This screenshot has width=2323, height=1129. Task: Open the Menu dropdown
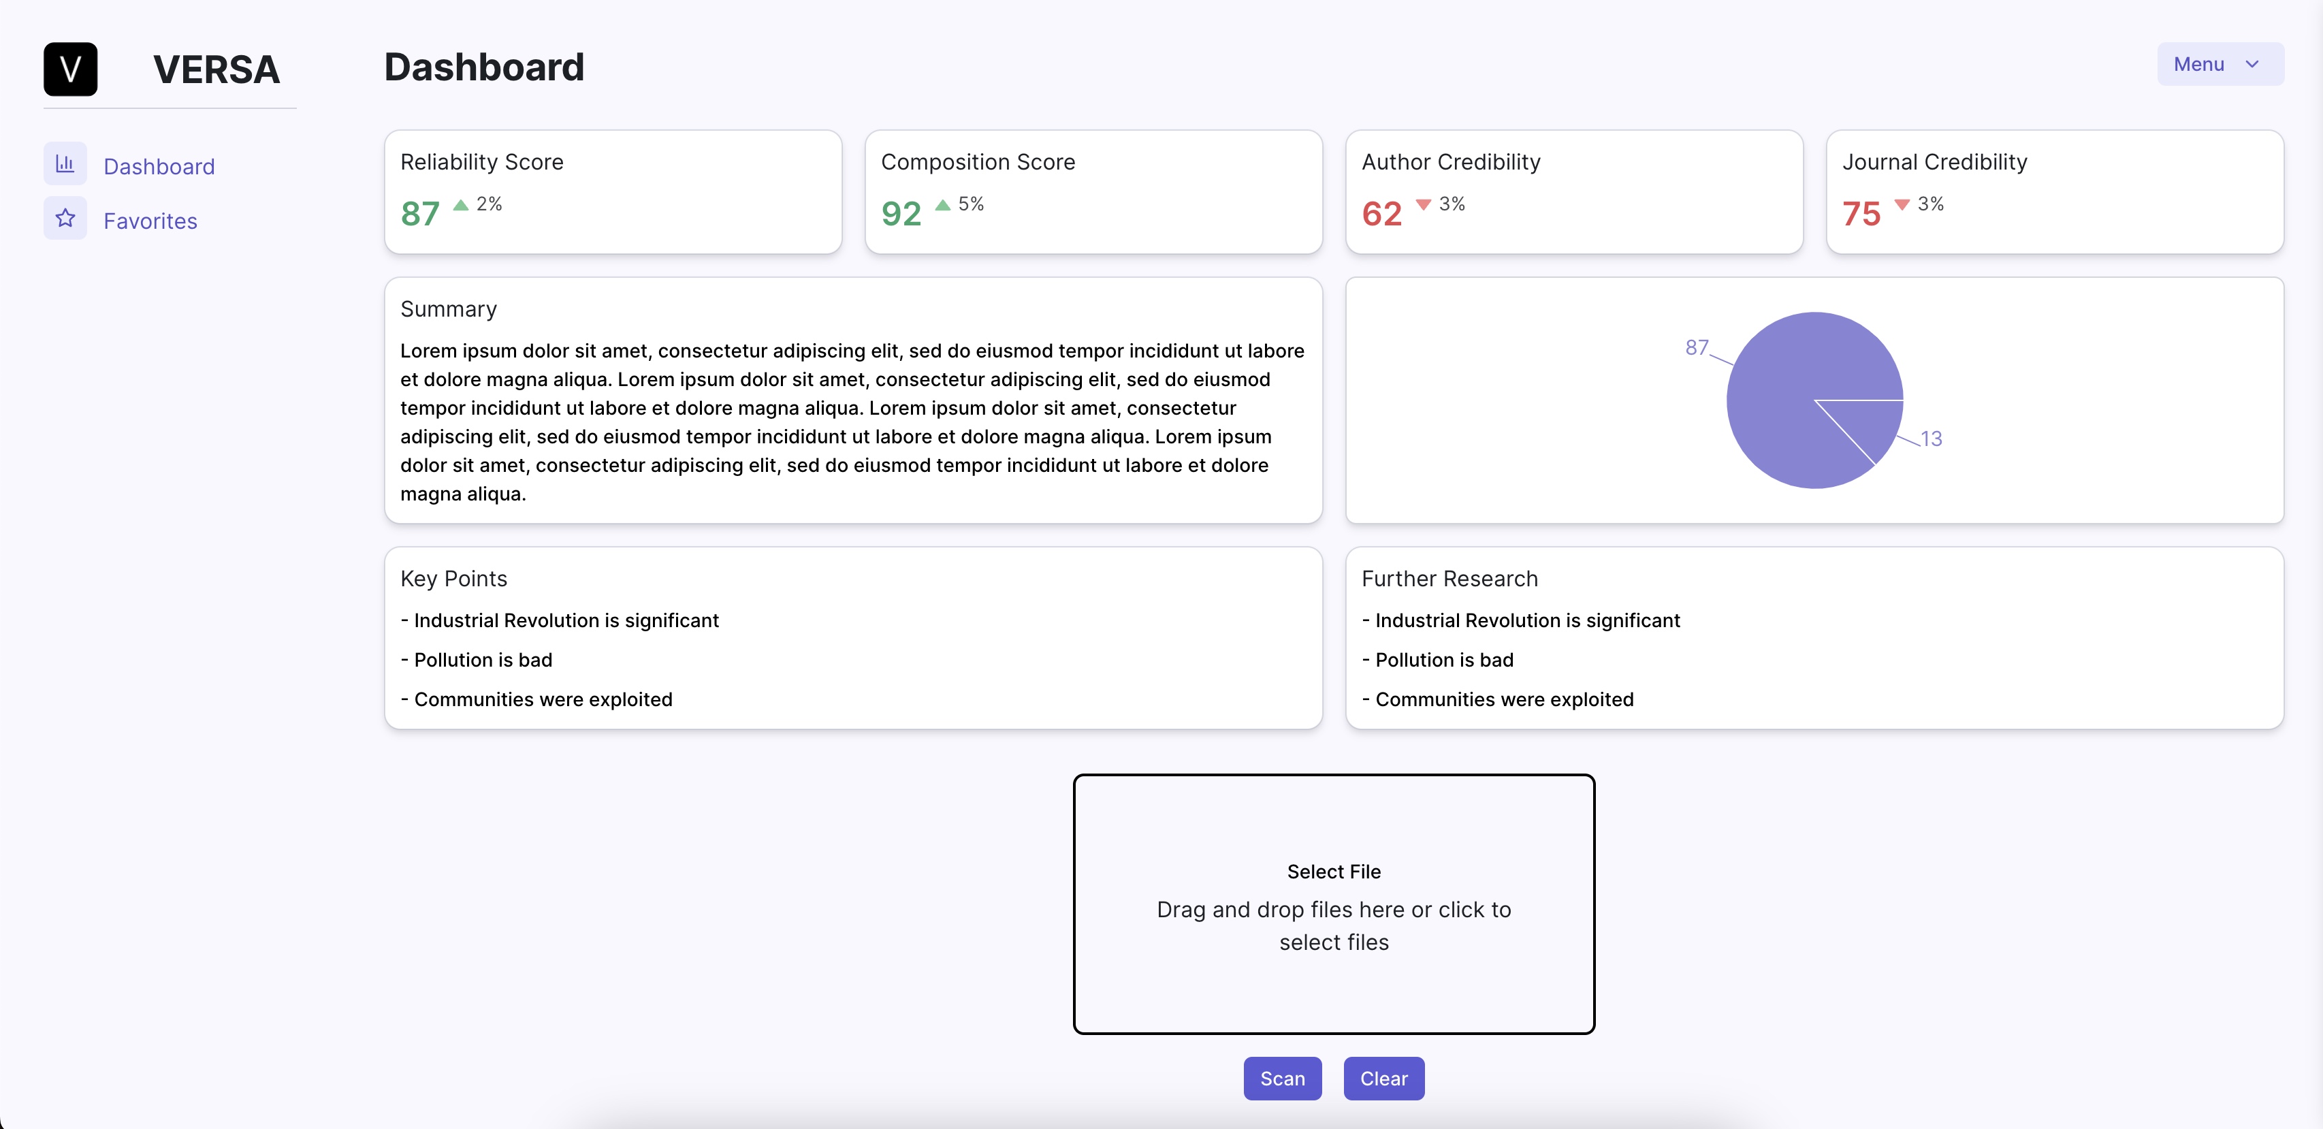[2218, 64]
